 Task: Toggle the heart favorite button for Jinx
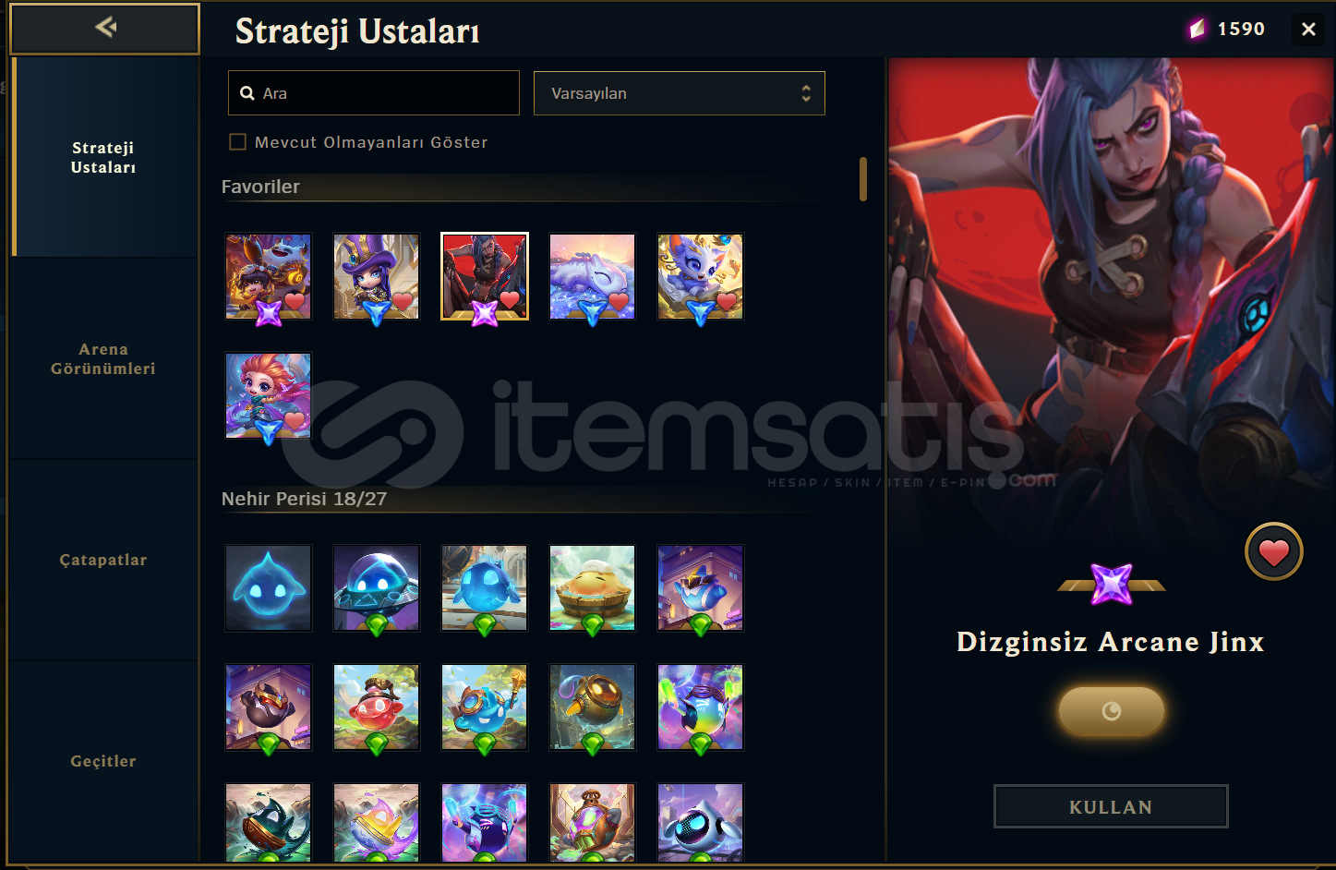(1273, 552)
